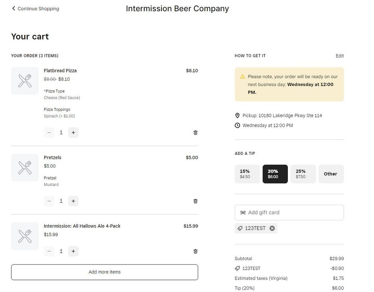Screen dimensions: 374x292
Task: Trash the All Hallows Ale 4-Pack
Action: (x=195, y=252)
